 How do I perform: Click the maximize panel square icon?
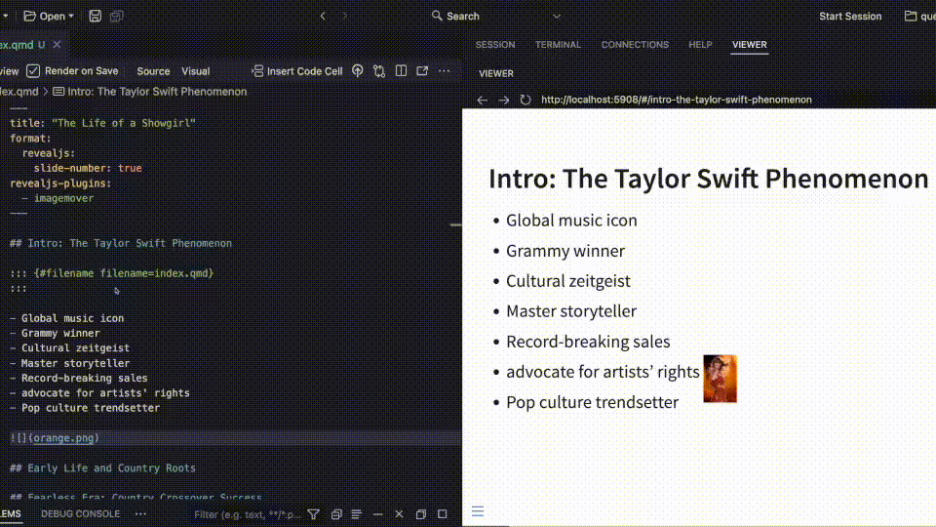[x=443, y=514]
